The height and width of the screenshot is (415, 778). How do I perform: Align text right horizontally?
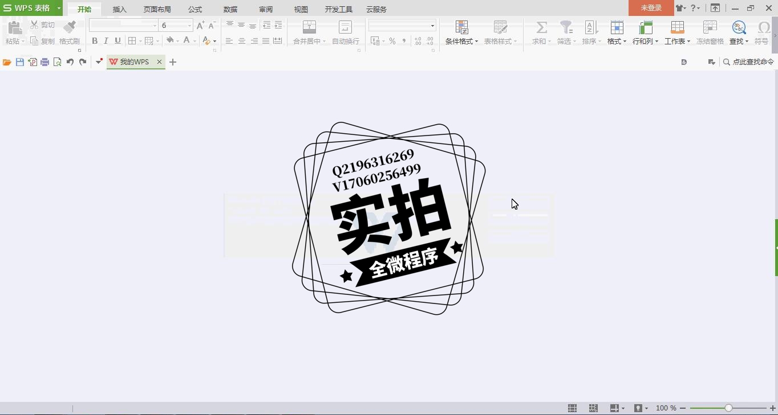click(254, 41)
